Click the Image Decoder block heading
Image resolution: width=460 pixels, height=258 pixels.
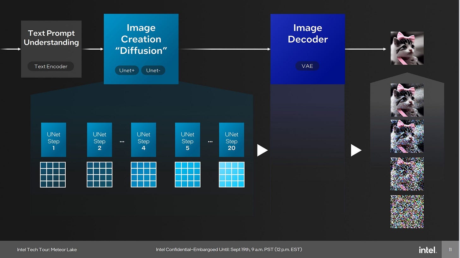click(308, 33)
